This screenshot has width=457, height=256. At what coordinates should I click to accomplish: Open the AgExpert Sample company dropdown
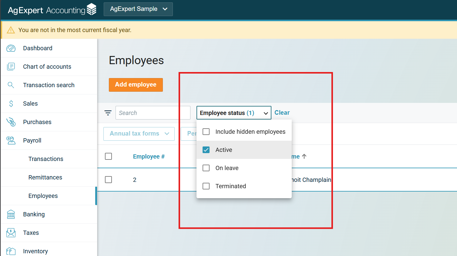(138, 9)
